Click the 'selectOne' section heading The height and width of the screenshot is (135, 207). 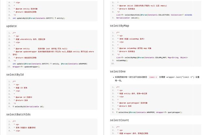(x=118, y=72)
